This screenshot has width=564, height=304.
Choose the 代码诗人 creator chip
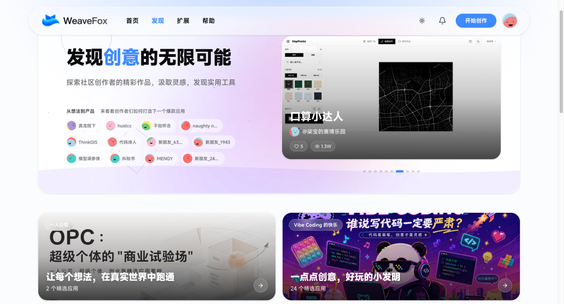(x=124, y=142)
